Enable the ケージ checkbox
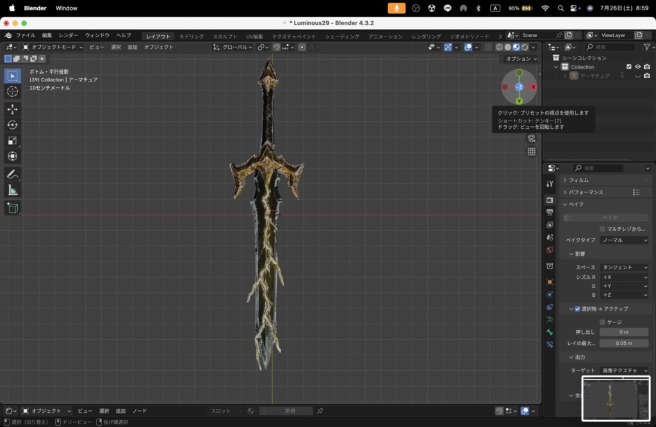656x427 pixels. (602, 322)
